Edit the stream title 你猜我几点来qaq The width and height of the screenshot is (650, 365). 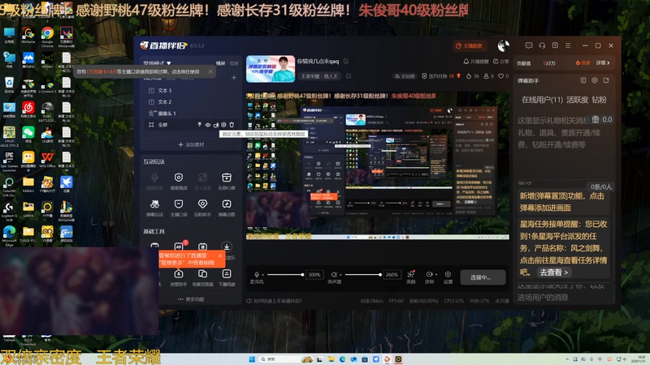point(346,62)
